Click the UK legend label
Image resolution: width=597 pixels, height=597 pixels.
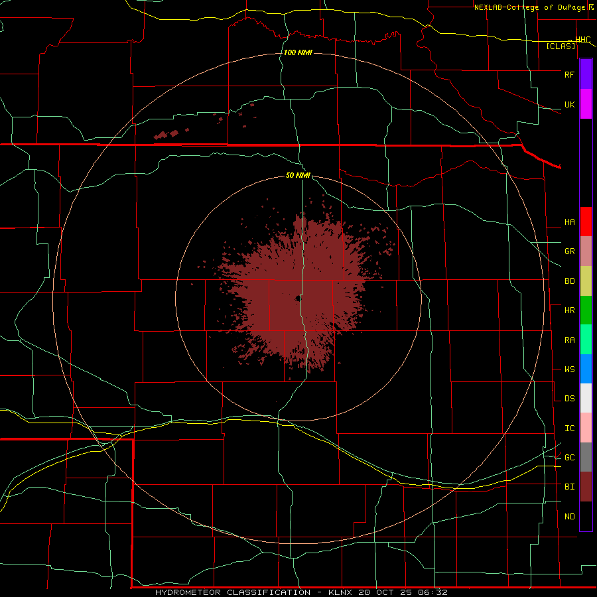[x=569, y=104]
